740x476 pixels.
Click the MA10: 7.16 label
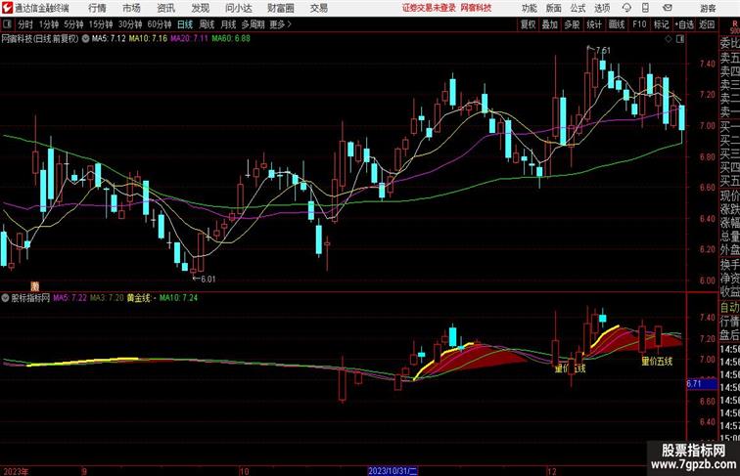148,39
